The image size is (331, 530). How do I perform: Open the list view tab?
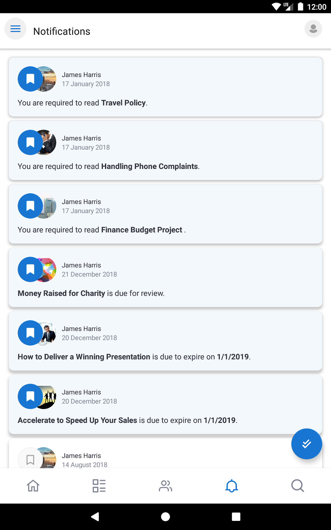click(99, 486)
